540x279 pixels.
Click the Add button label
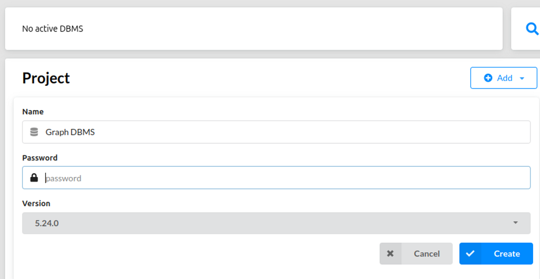click(x=505, y=78)
